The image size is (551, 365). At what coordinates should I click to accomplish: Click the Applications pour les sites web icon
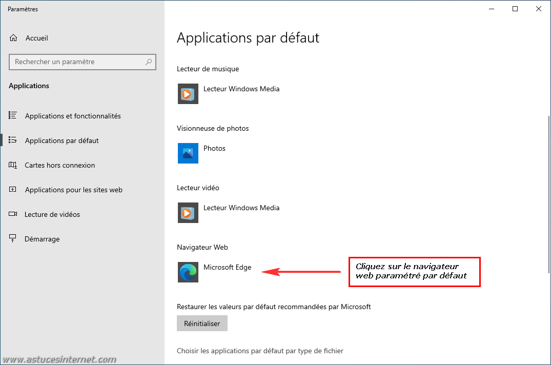pos(13,189)
